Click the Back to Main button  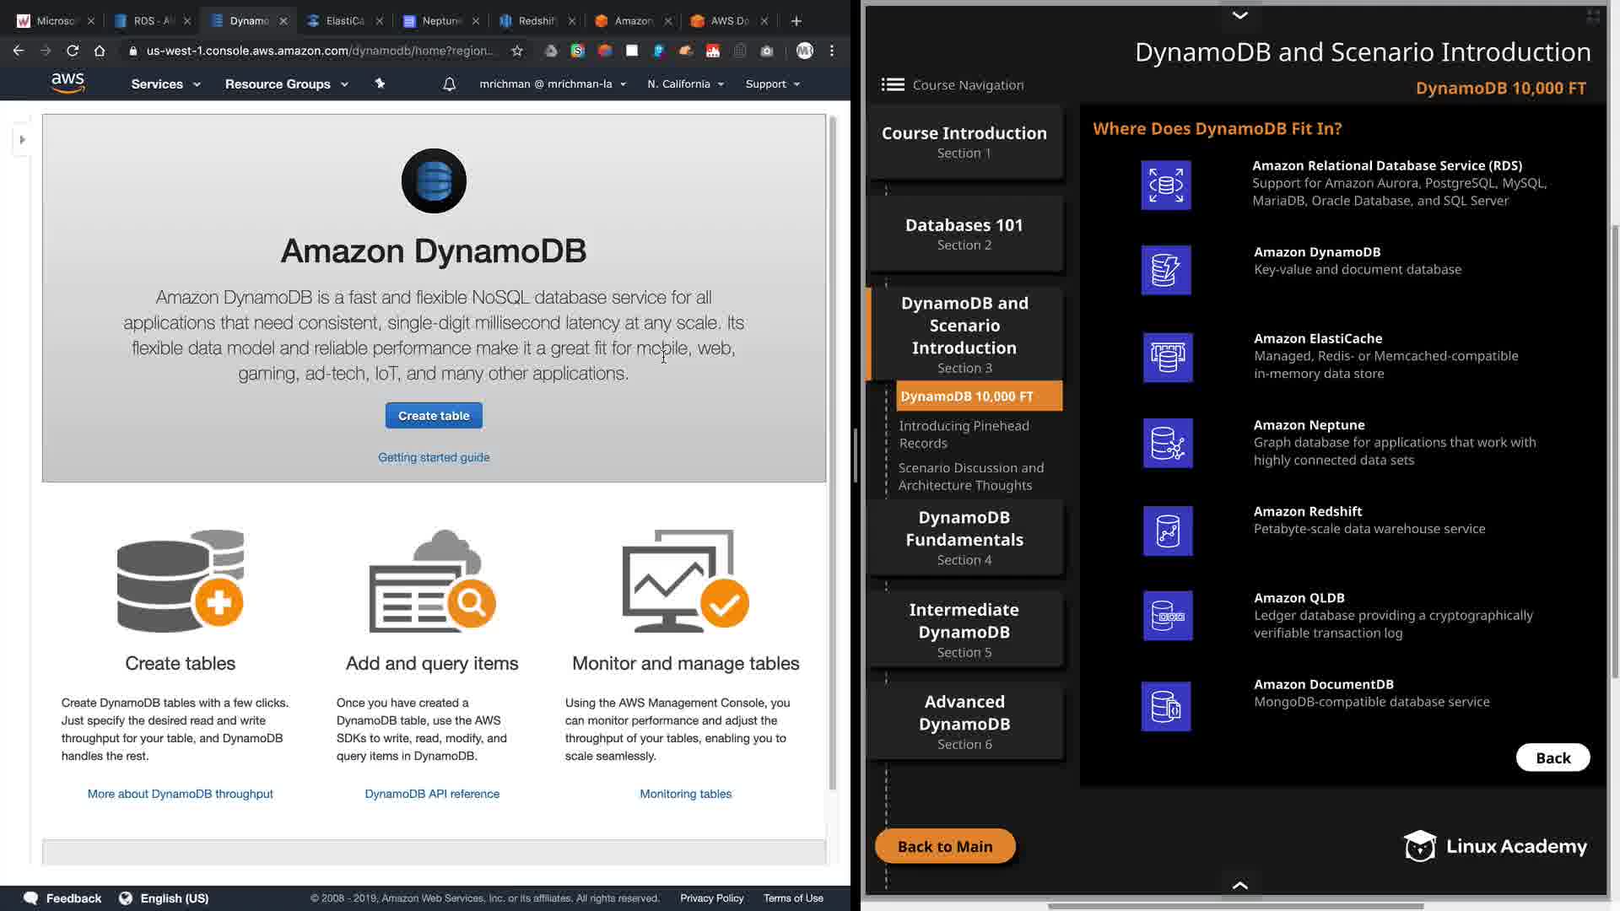944,846
